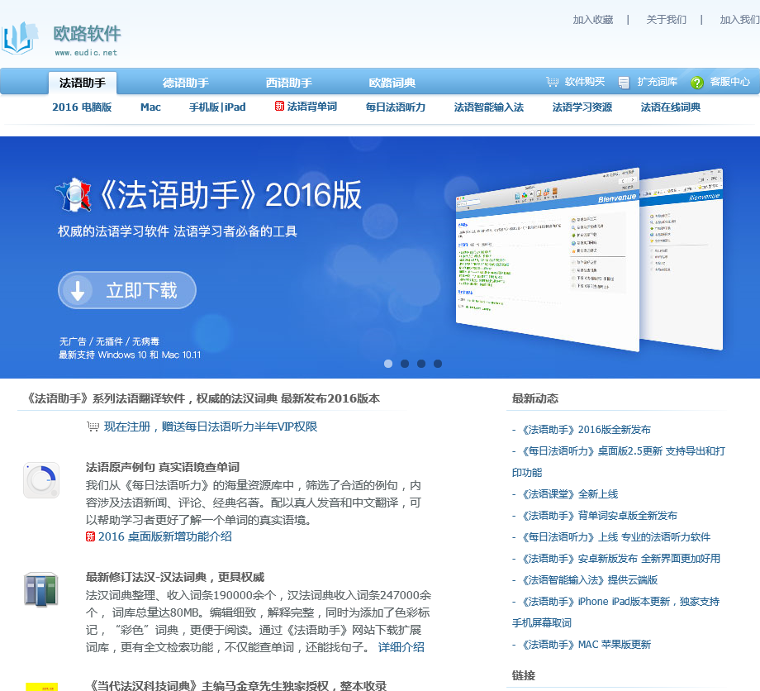
Task: Open the 法语背单词 submenu item
Action: (312, 107)
